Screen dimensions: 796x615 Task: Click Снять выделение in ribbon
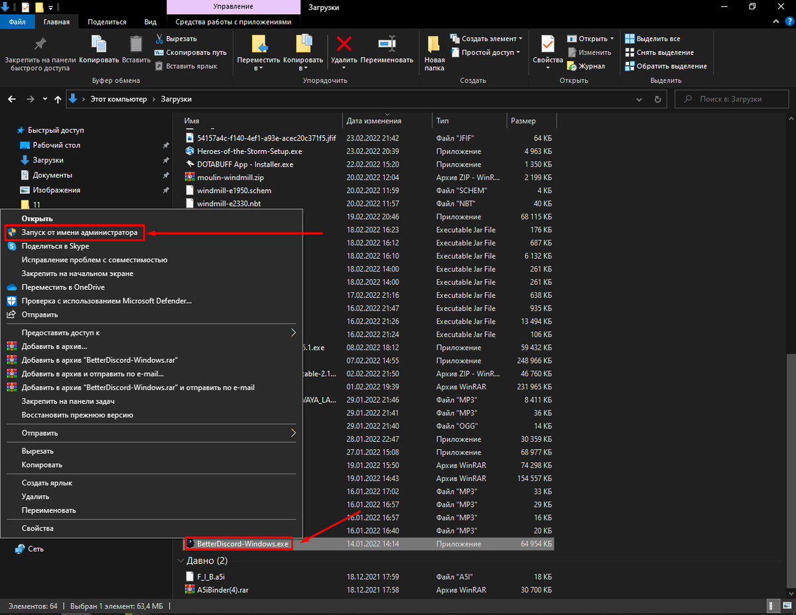[659, 52]
